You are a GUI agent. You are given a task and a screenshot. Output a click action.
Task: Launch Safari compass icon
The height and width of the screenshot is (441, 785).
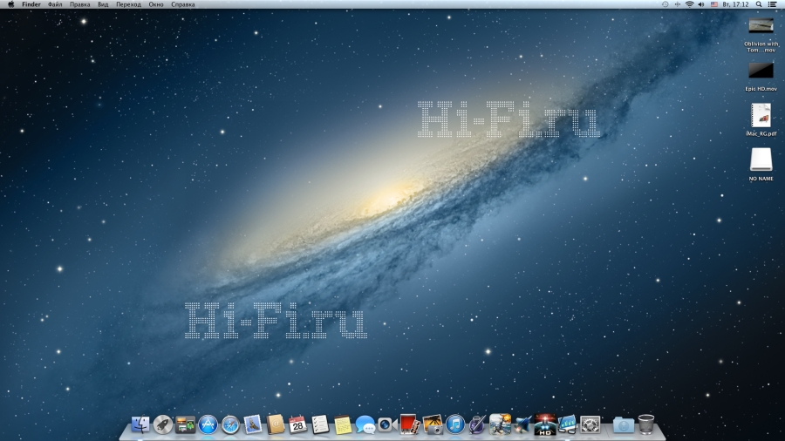click(230, 424)
